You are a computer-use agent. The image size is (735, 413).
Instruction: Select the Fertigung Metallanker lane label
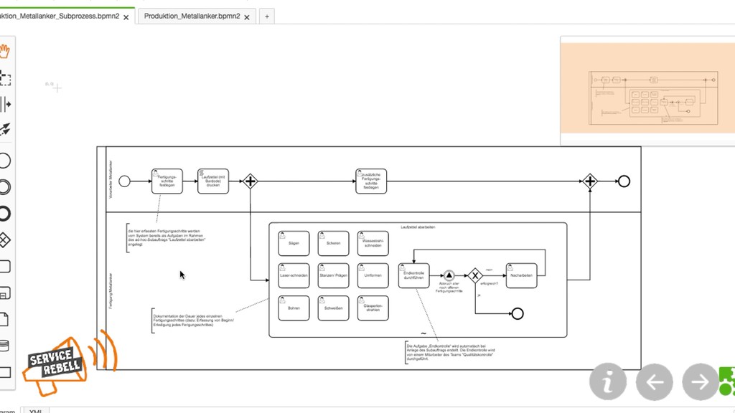111,291
